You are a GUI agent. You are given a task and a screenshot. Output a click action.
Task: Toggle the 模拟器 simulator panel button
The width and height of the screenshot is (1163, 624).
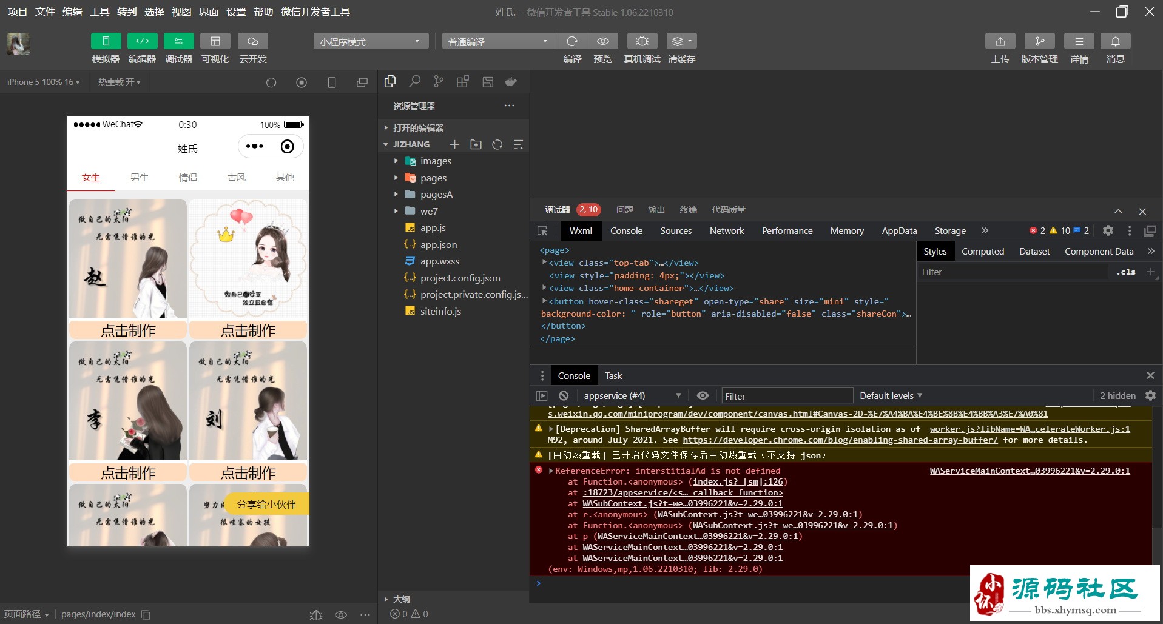[x=106, y=41]
